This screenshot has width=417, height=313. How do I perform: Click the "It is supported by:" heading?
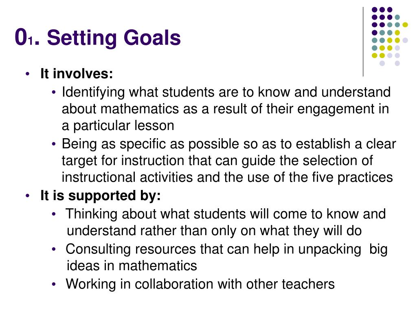click(101, 196)
